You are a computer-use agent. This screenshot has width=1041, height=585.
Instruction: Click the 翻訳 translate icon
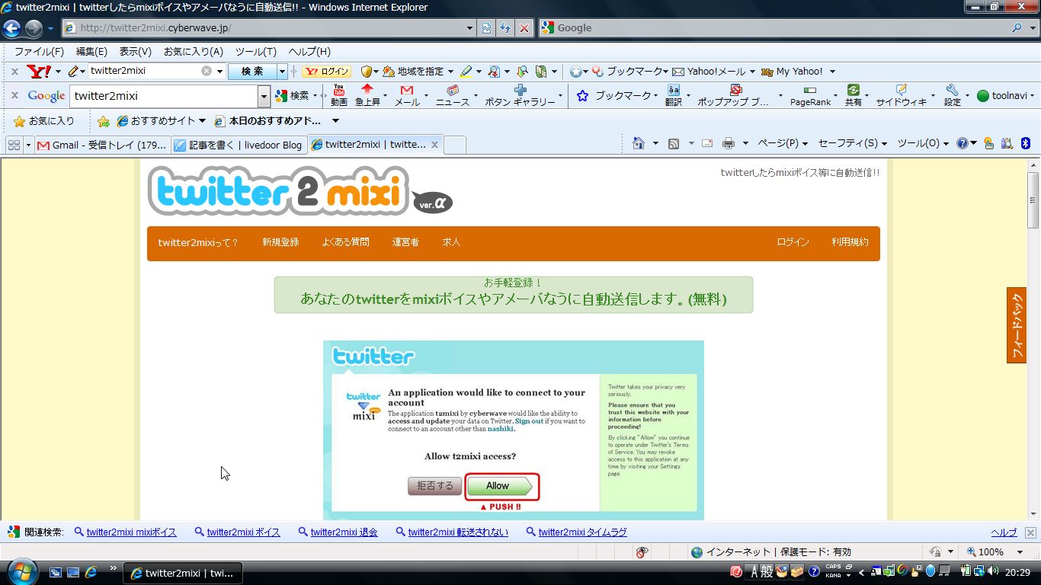pos(674,95)
